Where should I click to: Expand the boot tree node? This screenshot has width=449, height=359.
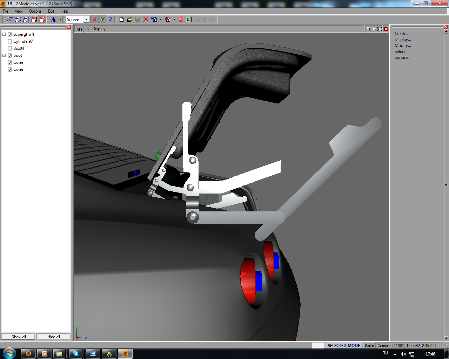coord(4,55)
